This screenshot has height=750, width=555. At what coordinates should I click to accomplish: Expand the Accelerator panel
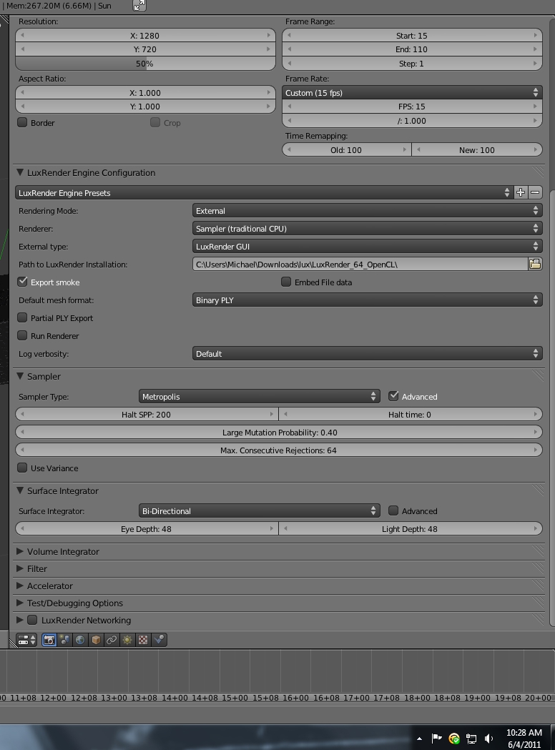pyautogui.click(x=20, y=586)
